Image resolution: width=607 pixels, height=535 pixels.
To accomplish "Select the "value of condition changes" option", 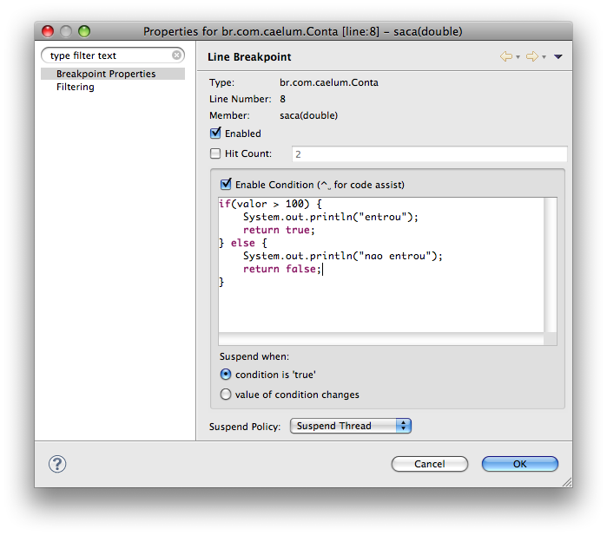I will [226, 395].
